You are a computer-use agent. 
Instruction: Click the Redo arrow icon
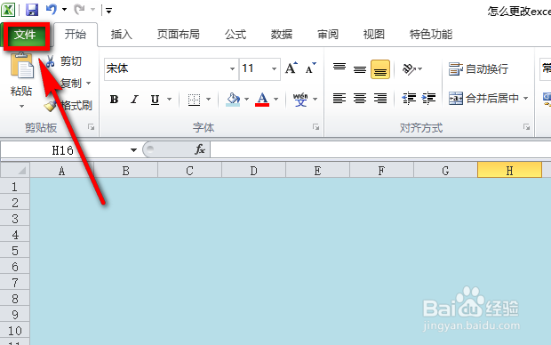[79, 10]
